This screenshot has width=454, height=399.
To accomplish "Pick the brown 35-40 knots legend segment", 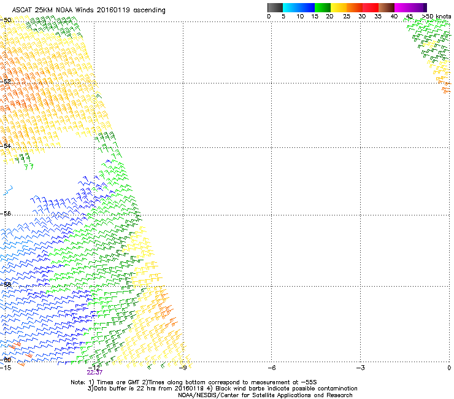I will [x=387, y=7].
